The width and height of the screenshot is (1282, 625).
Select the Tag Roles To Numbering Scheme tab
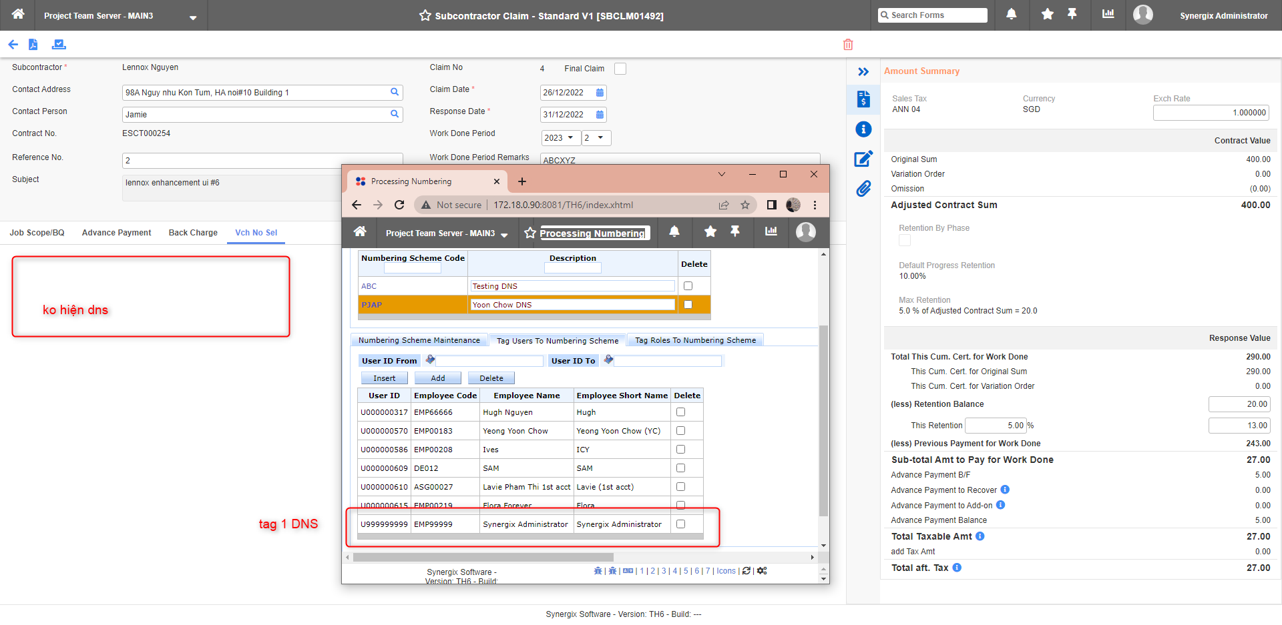pyautogui.click(x=694, y=340)
